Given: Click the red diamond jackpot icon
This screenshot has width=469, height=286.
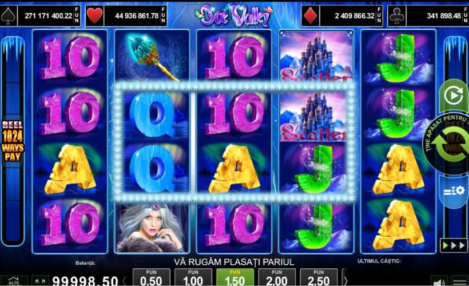Looking at the screenshot, I should click(x=310, y=16).
